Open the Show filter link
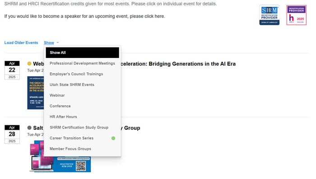The image size is (316, 179). (x=49, y=42)
